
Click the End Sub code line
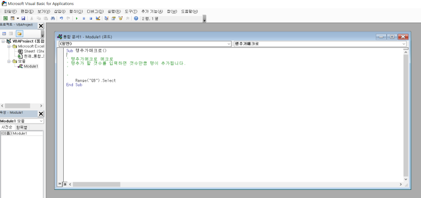74,85
